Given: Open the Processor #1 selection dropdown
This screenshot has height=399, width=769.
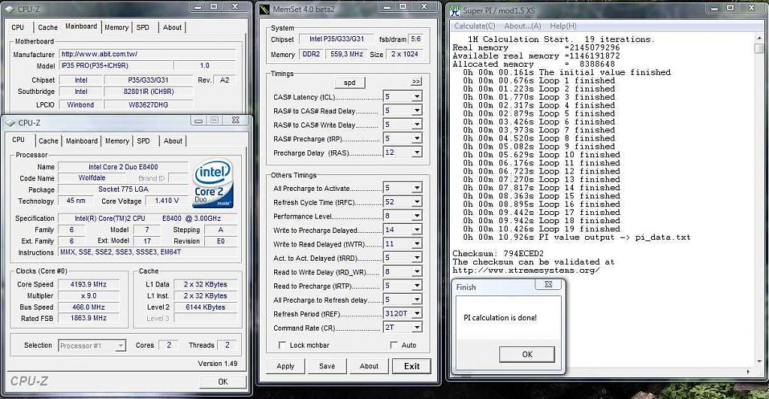Looking at the screenshot, I should click(120, 346).
